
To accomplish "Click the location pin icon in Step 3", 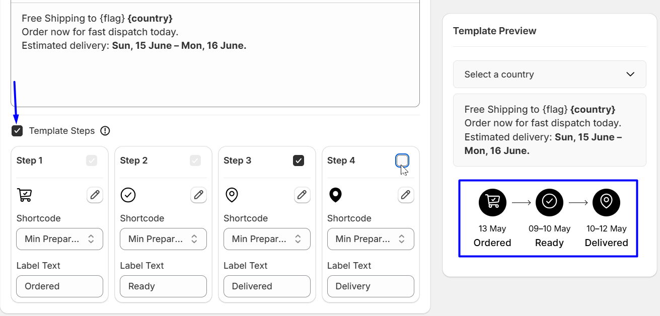I will coord(232,195).
